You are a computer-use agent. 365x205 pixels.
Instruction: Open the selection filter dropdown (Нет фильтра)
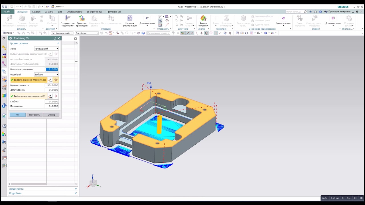(x=62, y=33)
